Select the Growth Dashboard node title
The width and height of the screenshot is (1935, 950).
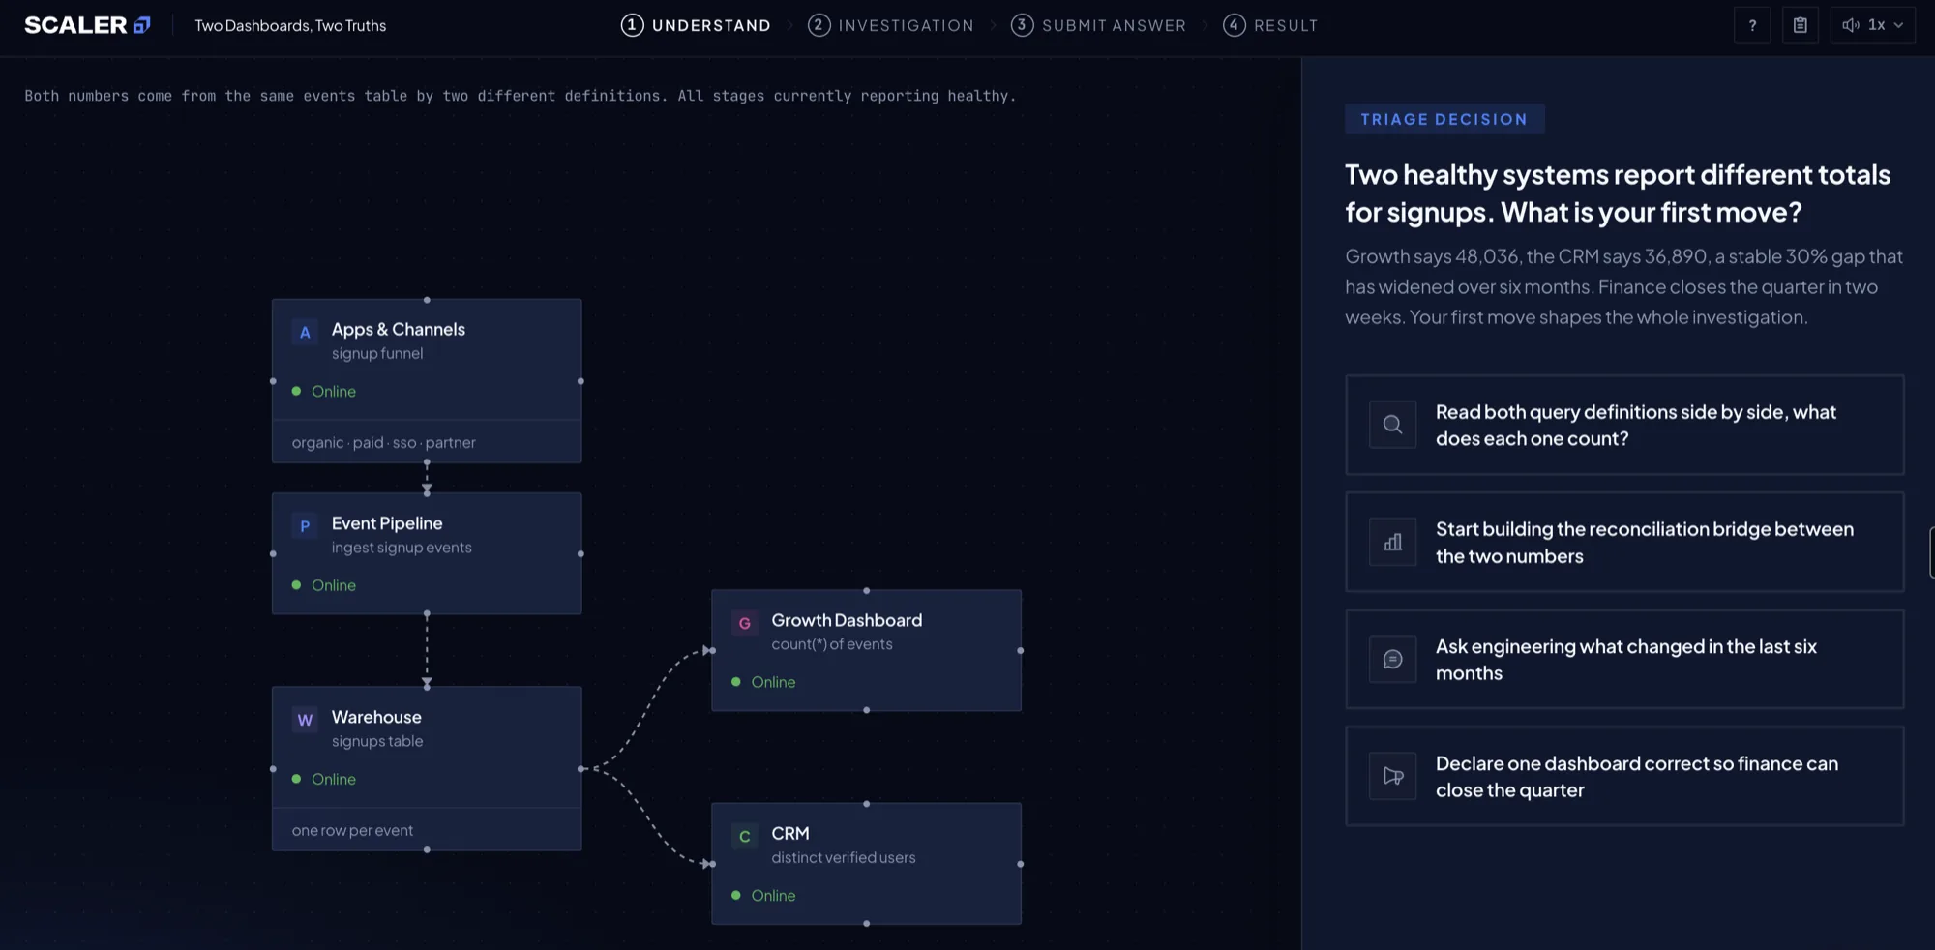click(x=847, y=620)
